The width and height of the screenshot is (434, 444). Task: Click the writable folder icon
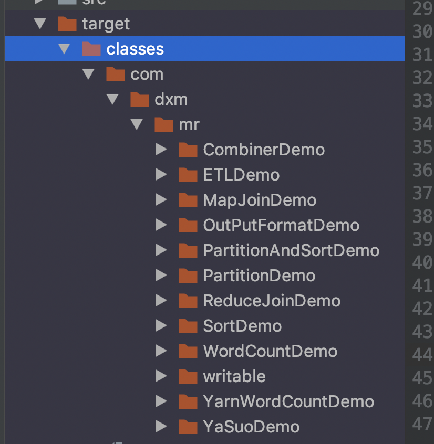point(188,377)
